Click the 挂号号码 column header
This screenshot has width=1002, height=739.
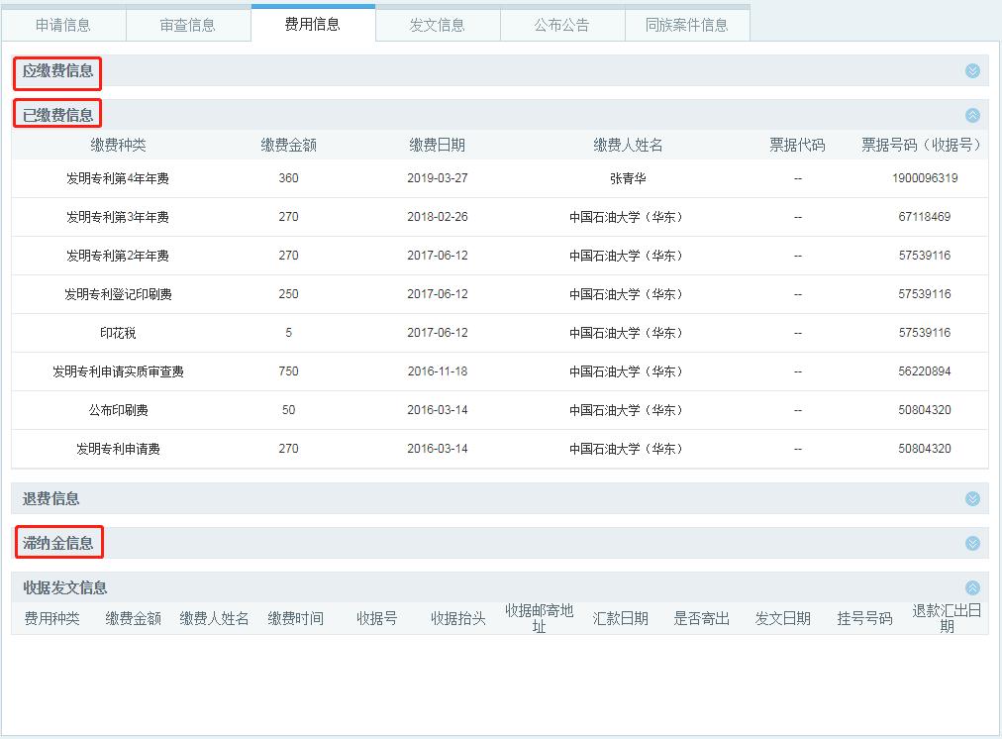point(864,619)
